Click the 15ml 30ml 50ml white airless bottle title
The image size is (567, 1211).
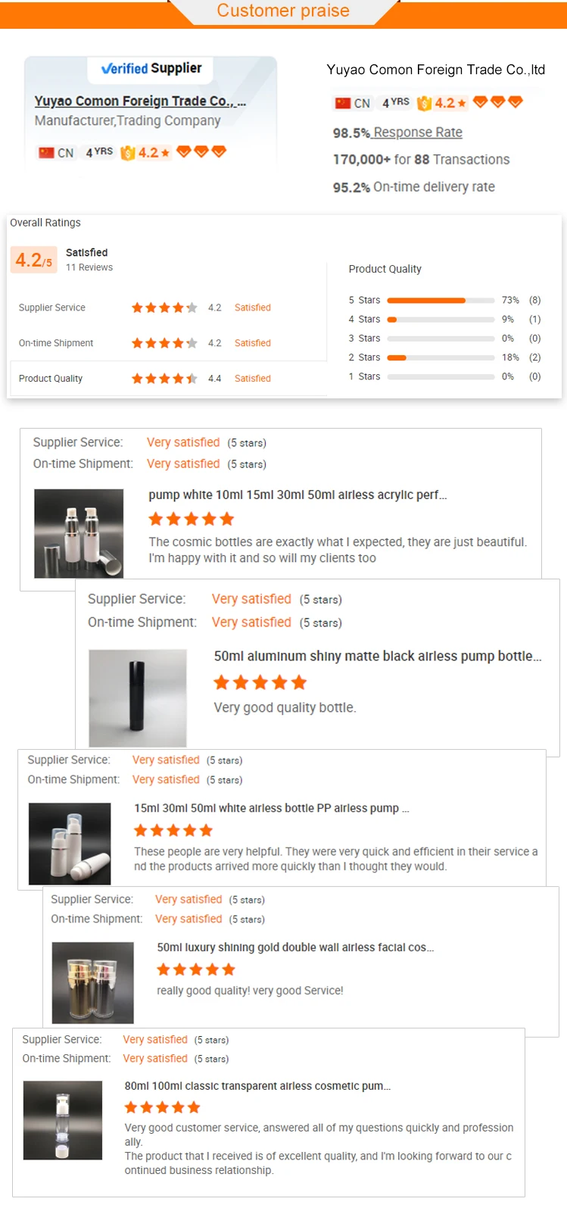pyautogui.click(x=271, y=808)
